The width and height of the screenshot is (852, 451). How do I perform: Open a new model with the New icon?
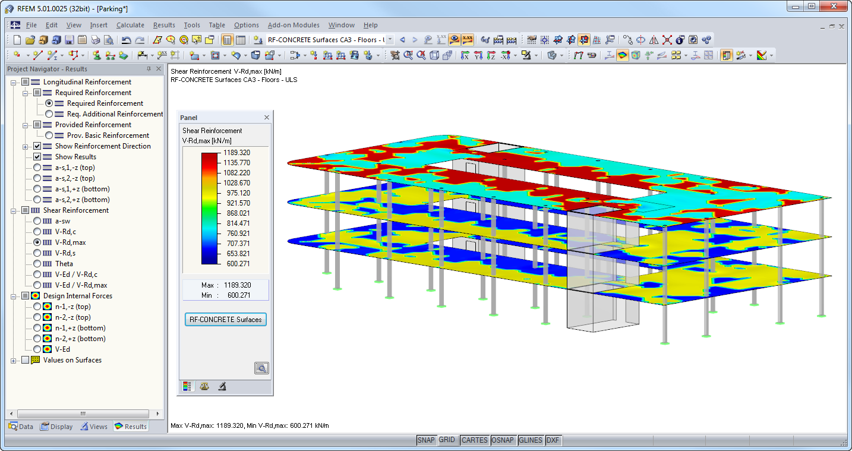(x=17, y=39)
